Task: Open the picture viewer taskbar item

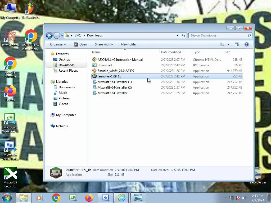Action: click(x=138, y=198)
